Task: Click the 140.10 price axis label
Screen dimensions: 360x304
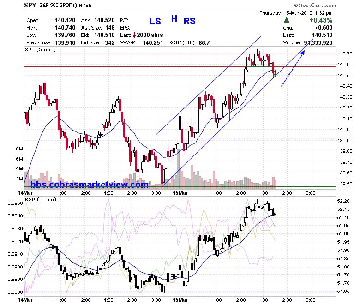Action: [345, 119]
